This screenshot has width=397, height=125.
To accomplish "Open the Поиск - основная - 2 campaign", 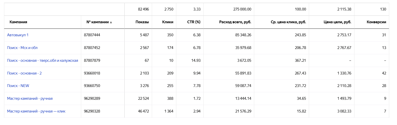I will [x=24, y=73].
